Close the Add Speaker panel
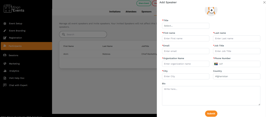Viewport: 266px width, 117px height. [x=264, y=2]
